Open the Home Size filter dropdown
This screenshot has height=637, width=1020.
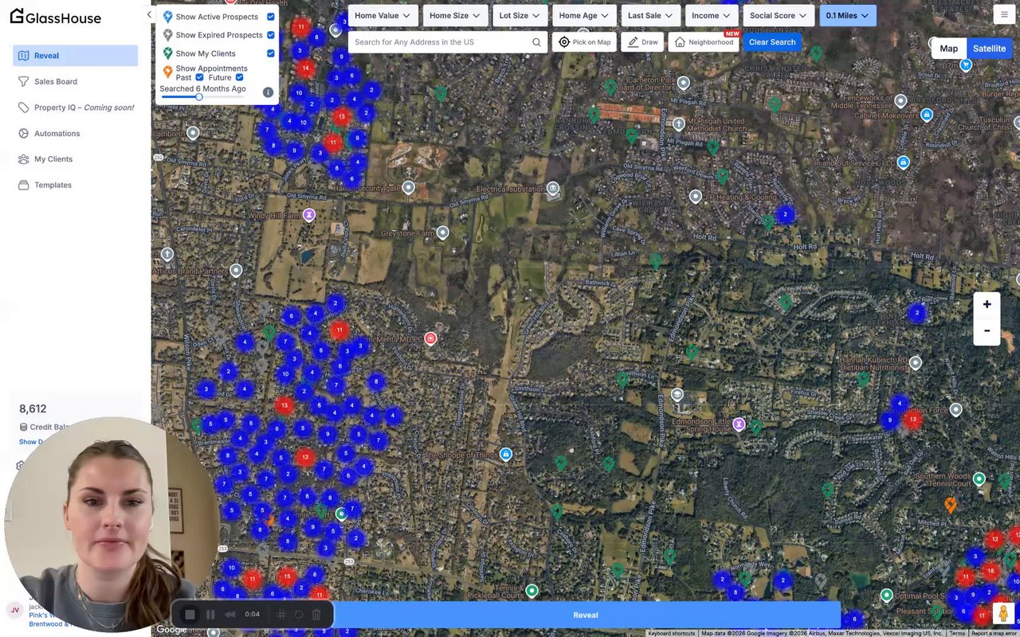pos(455,15)
